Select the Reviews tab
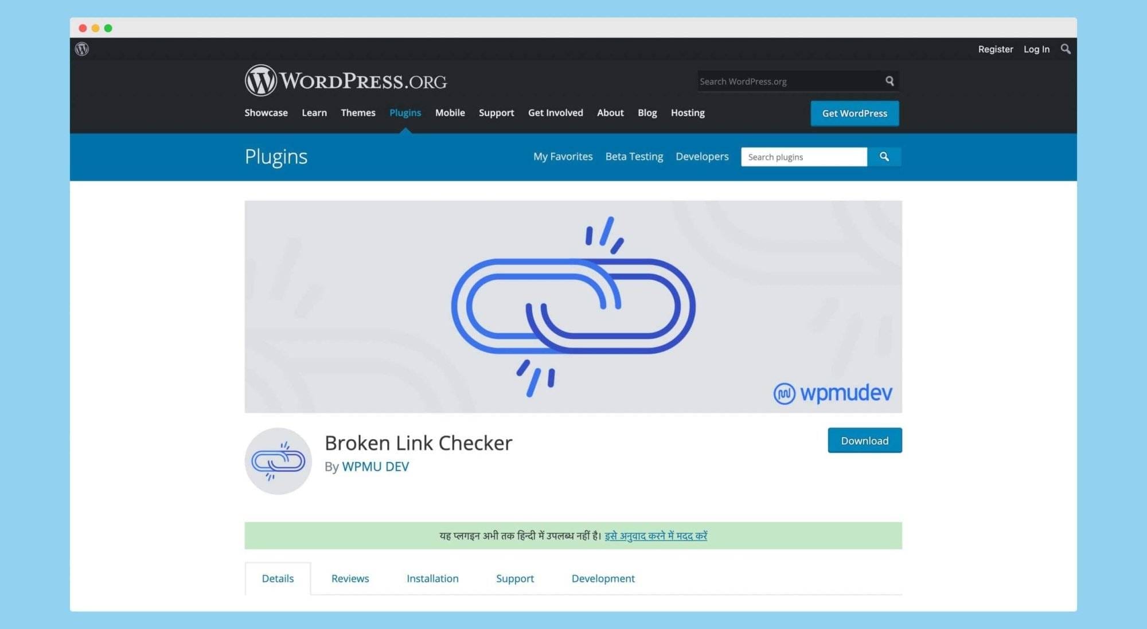This screenshot has height=629, width=1147. pyautogui.click(x=349, y=579)
